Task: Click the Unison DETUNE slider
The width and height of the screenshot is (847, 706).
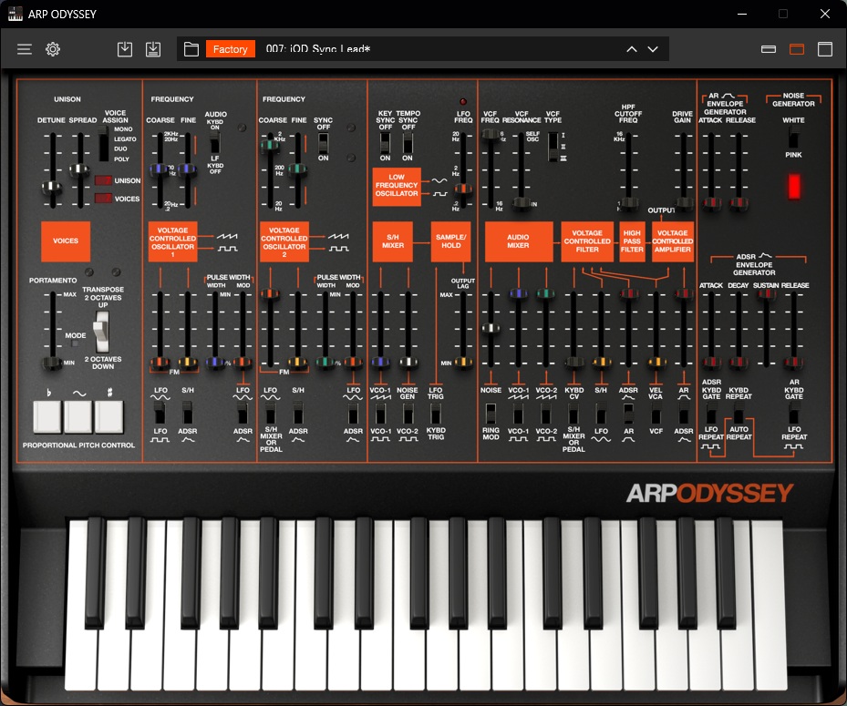Action: pos(52,188)
